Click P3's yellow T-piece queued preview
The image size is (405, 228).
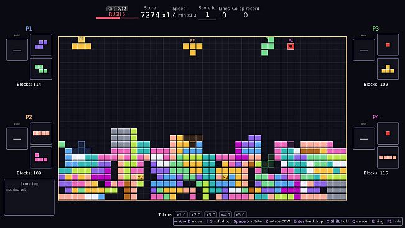pyautogui.click(x=388, y=69)
